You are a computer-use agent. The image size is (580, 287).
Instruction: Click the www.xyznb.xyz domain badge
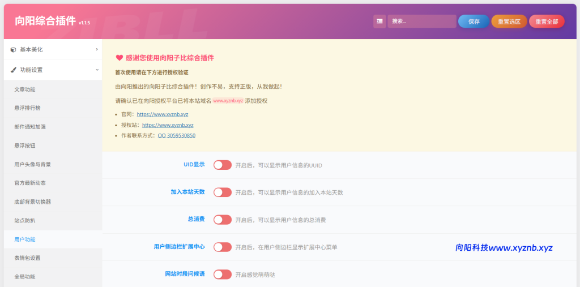(x=228, y=101)
